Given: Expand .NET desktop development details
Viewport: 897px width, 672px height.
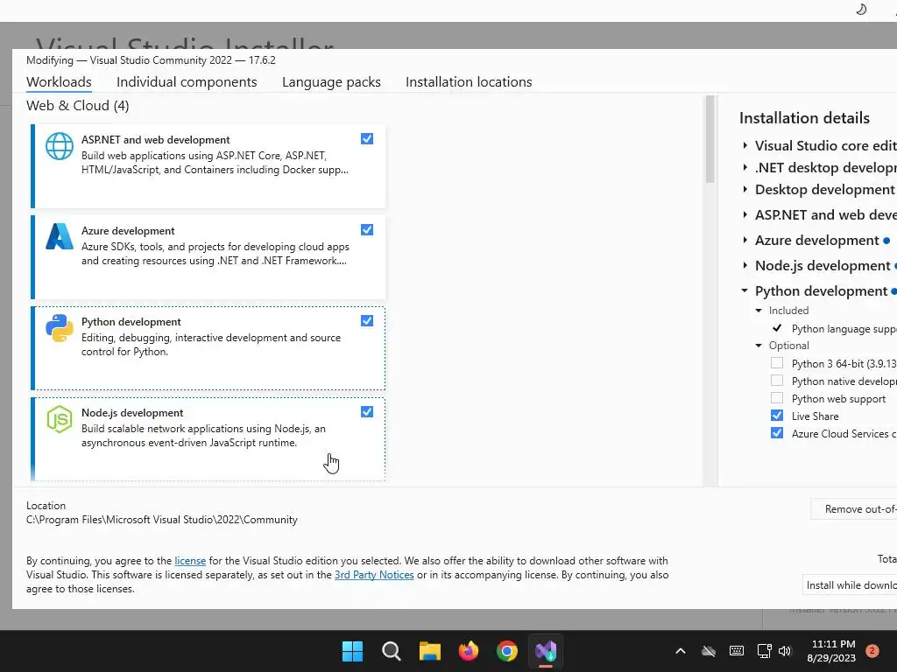Looking at the screenshot, I should point(745,167).
